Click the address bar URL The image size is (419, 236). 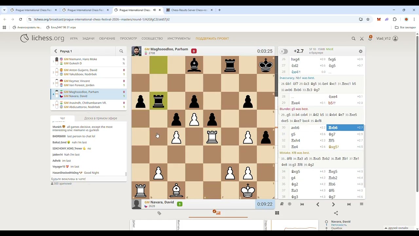click(102, 19)
